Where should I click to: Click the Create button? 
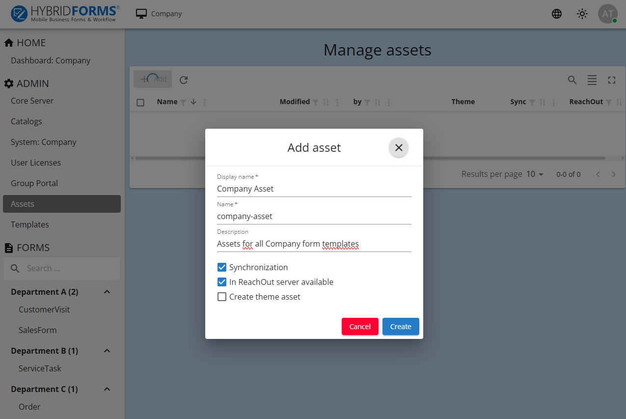[401, 327]
